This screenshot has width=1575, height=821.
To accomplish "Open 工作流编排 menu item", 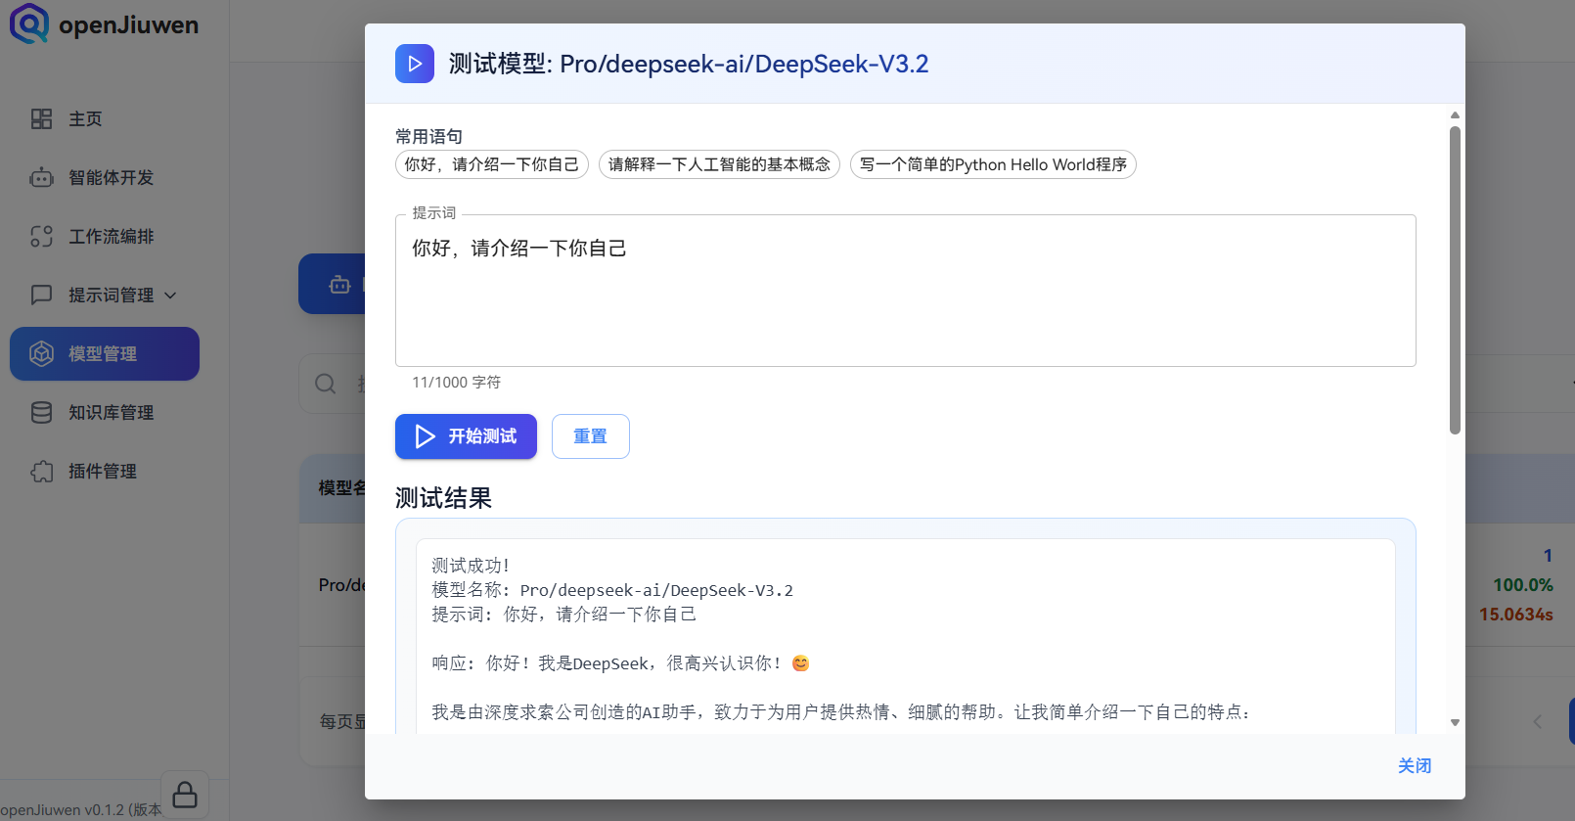I will pyautogui.click(x=105, y=237).
